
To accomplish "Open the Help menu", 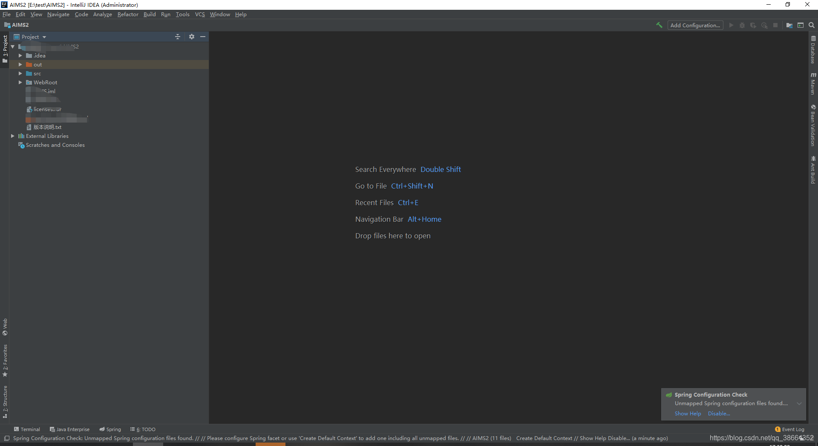I will 241,14.
